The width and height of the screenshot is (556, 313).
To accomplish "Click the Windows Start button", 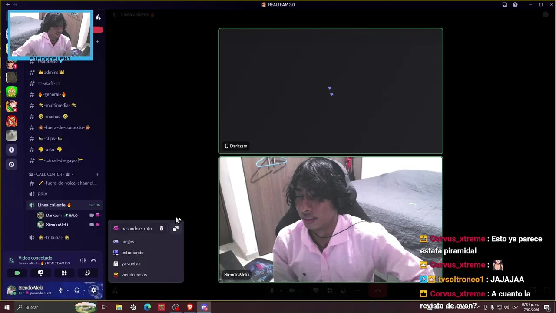I will (7, 307).
